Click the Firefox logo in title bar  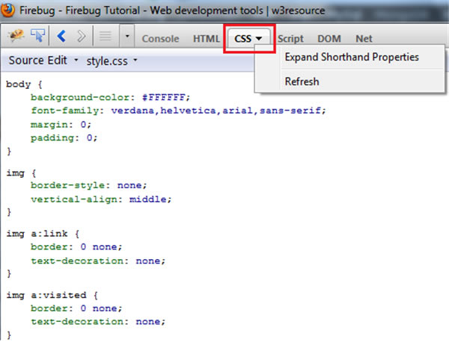(x=7, y=10)
